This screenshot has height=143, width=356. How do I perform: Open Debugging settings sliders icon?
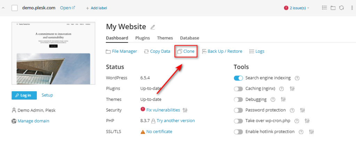283,100
